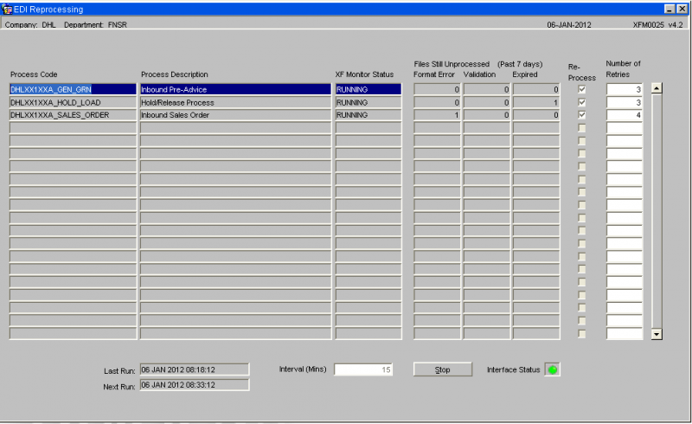Minimize the EDI Reprocessing window
The image size is (692, 424).
670,9
